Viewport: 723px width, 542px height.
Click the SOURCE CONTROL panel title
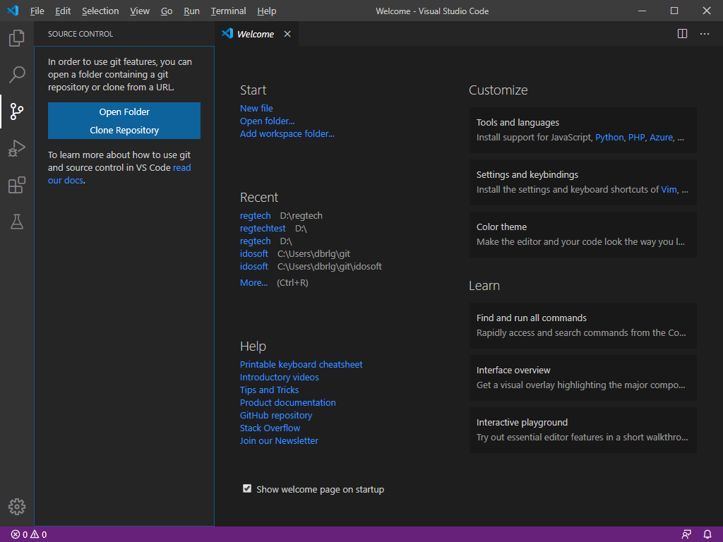pyautogui.click(x=80, y=34)
